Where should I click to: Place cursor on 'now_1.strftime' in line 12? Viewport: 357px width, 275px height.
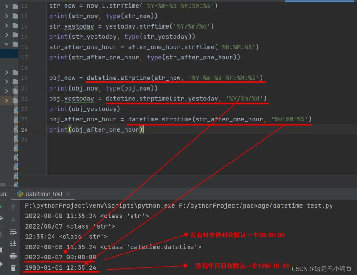(x=113, y=6)
